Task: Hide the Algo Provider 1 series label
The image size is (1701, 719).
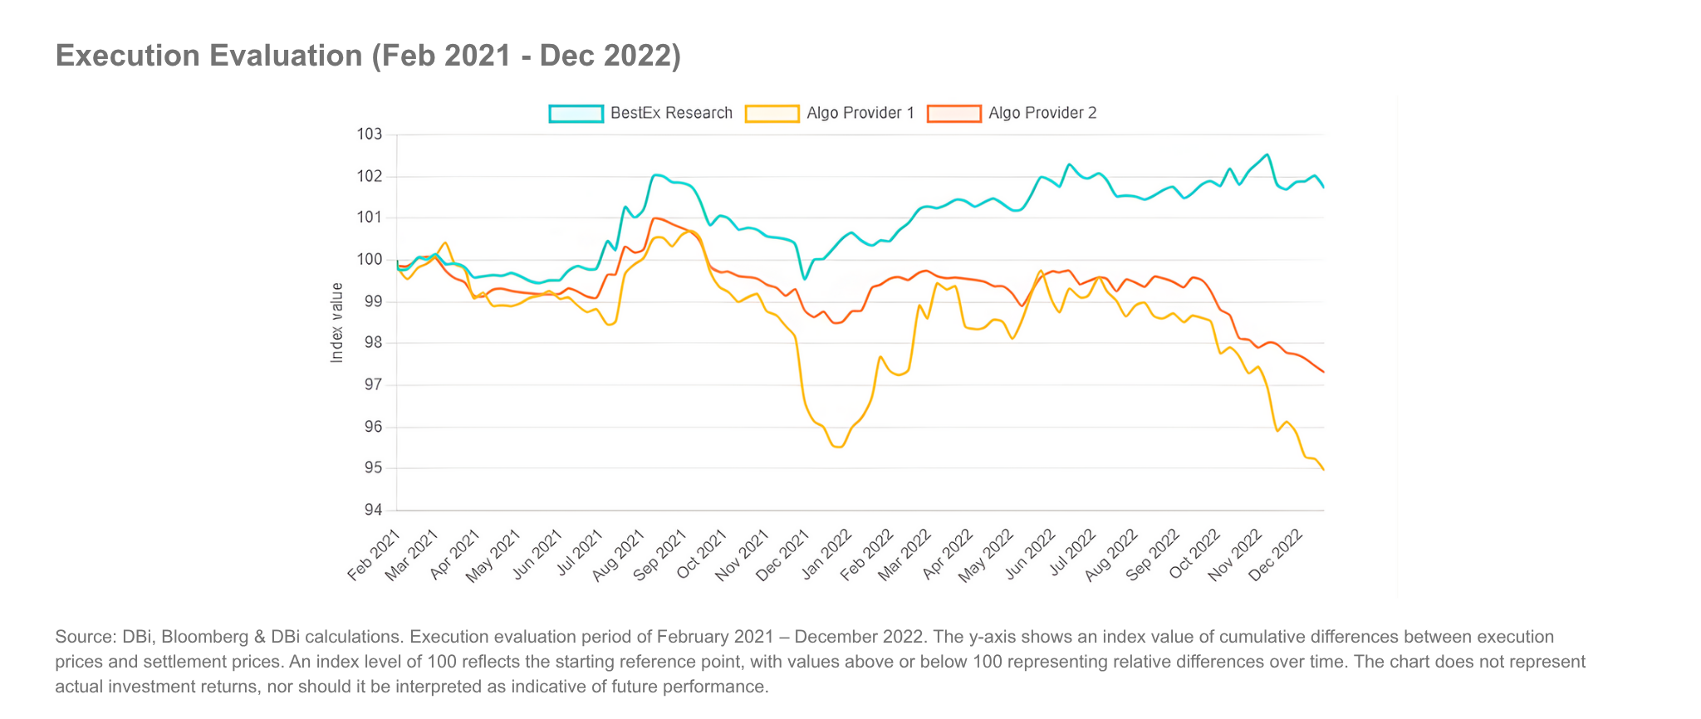Action: coord(860,114)
